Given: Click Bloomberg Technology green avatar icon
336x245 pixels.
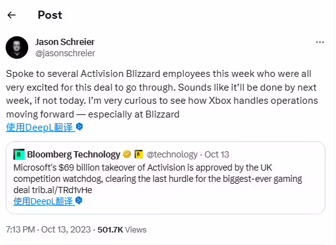Looking at the screenshot, I should [19, 154].
